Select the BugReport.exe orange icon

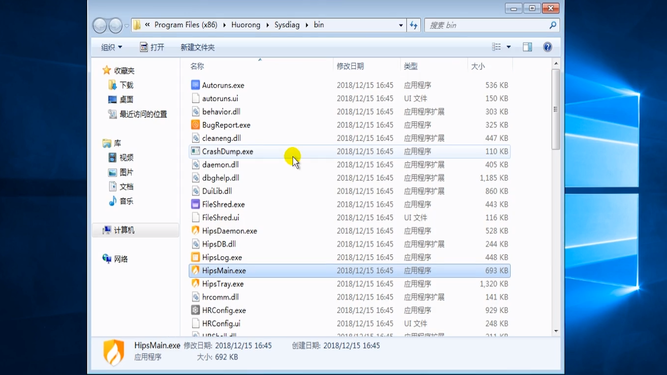pos(195,125)
